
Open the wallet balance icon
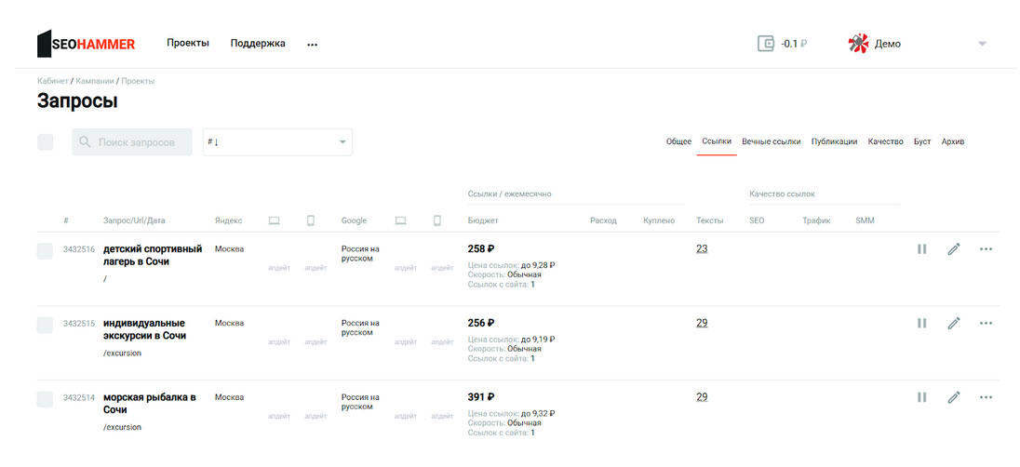(x=766, y=44)
